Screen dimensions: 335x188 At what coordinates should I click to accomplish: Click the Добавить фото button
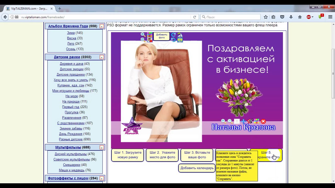tap(162, 36)
